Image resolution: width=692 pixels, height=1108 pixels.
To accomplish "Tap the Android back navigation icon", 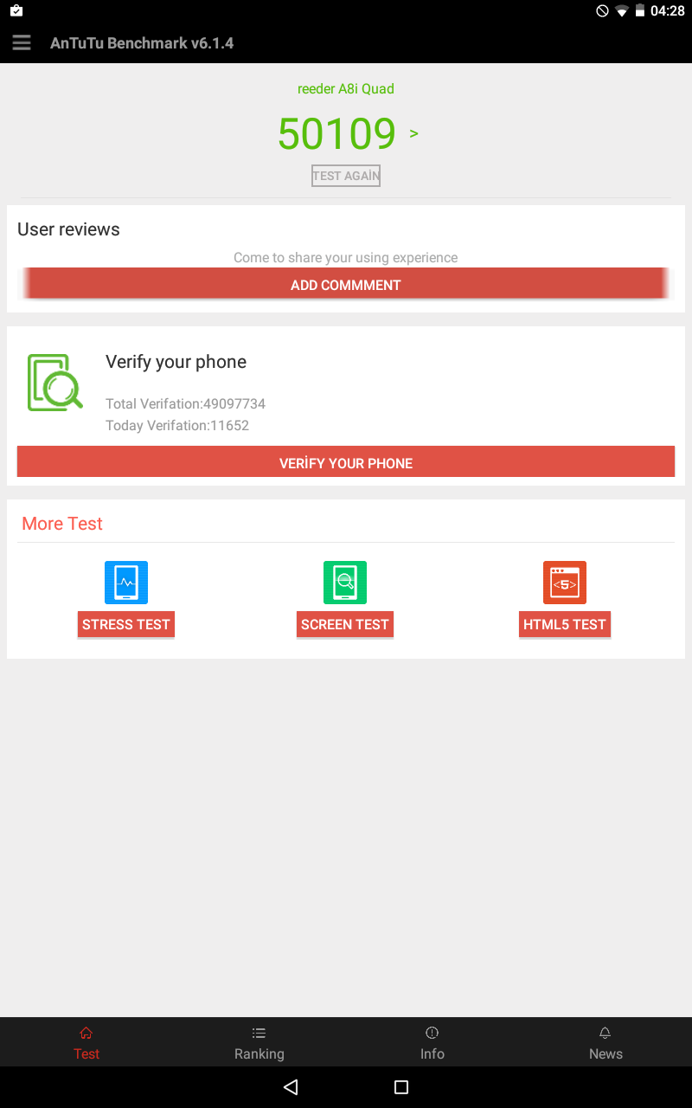I will [x=291, y=1087].
